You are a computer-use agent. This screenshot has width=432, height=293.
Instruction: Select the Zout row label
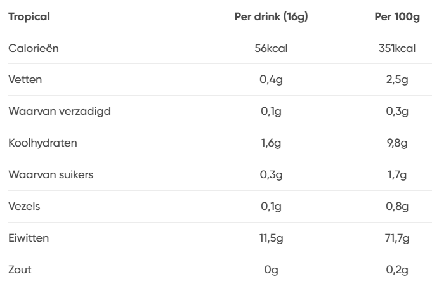click(x=20, y=270)
